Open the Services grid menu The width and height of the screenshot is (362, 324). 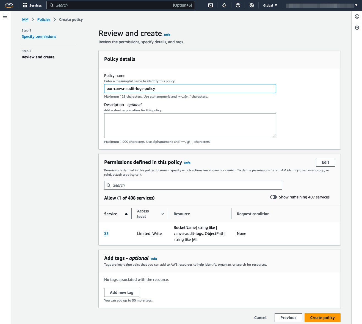[x=32, y=5]
